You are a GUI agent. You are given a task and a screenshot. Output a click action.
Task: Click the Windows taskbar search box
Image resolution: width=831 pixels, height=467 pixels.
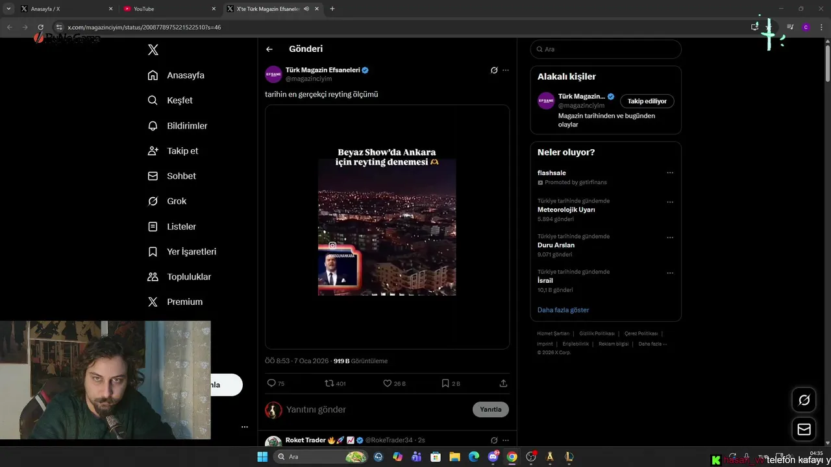click(321, 457)
